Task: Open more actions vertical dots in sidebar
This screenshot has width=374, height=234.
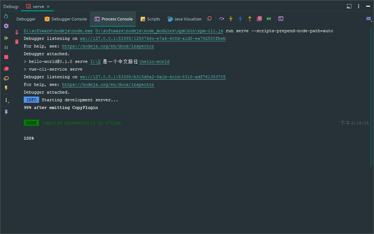Action: click(x=7, y=101)
